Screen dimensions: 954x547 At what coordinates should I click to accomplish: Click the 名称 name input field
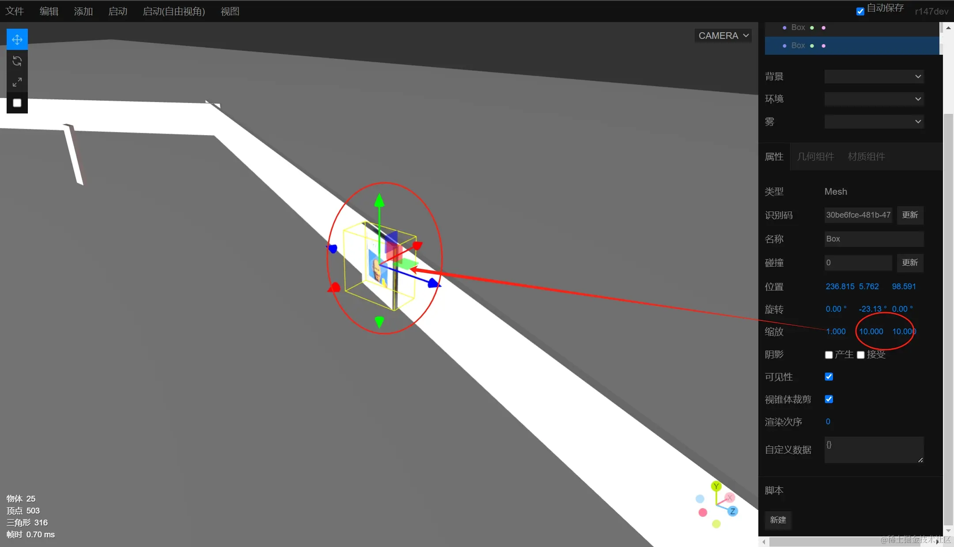pyautogui.click(x=874, y=239)
